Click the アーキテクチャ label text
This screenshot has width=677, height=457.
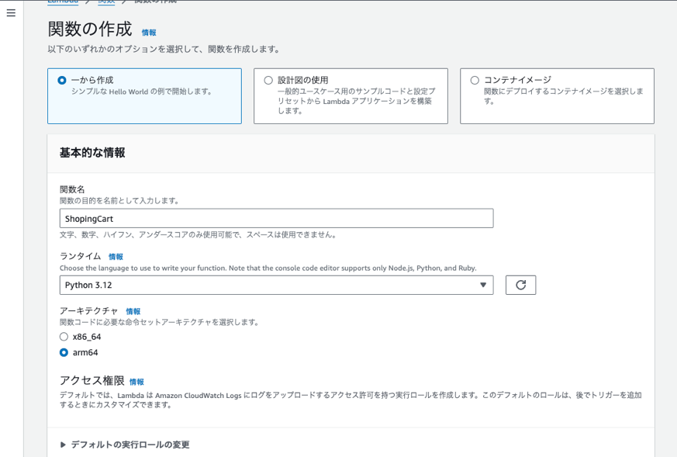(89, 311)
